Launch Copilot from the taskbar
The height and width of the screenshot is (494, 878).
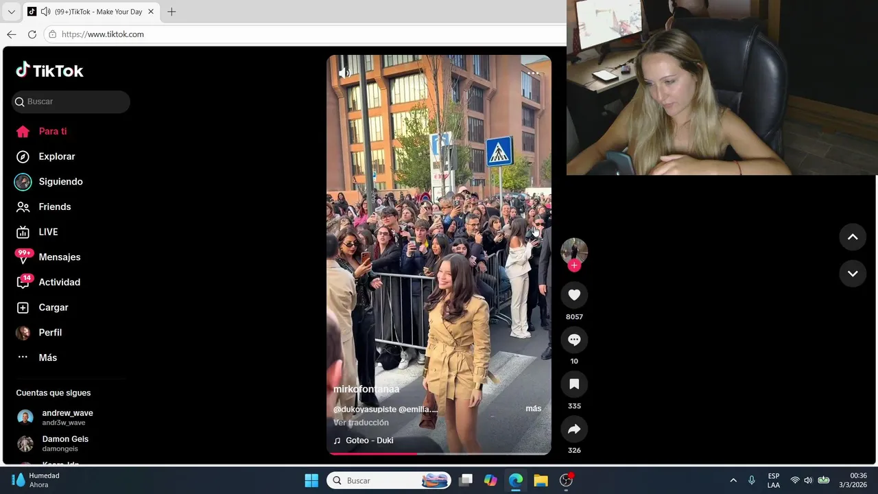490,480
